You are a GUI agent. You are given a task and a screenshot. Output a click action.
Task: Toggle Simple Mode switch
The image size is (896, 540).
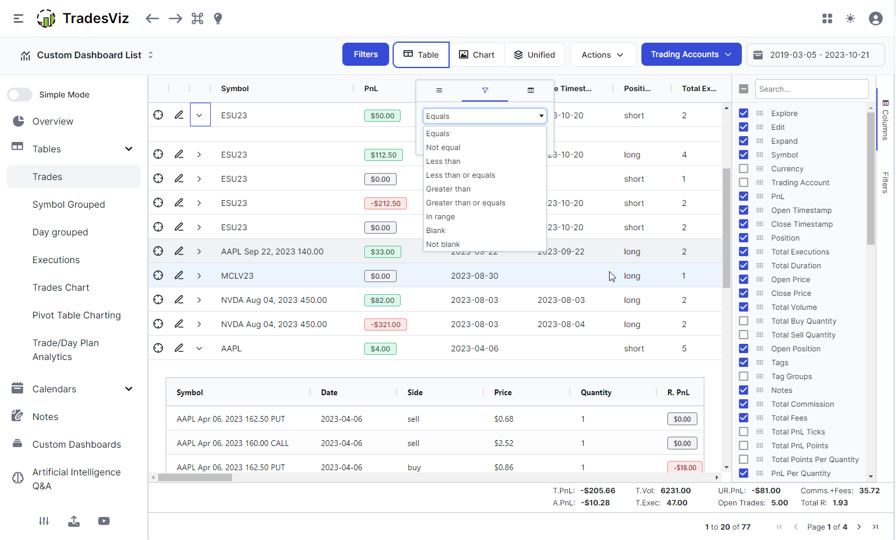[20, 95]
